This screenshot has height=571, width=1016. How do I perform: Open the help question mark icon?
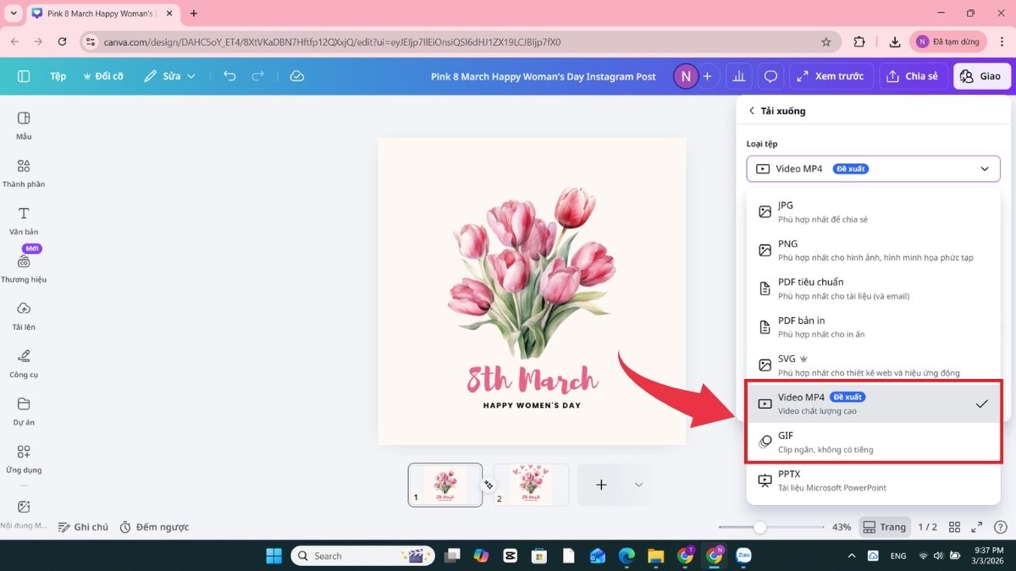999,527
